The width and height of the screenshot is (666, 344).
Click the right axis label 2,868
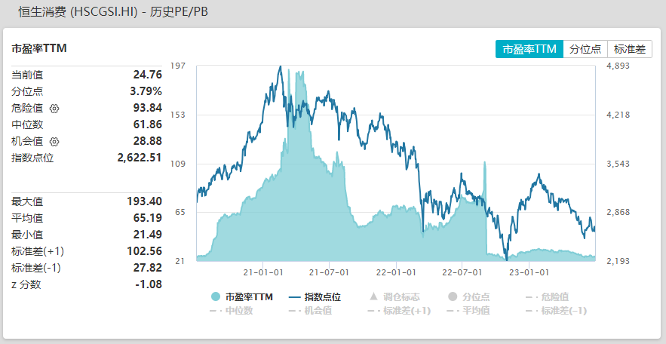(x=618, y=212)
